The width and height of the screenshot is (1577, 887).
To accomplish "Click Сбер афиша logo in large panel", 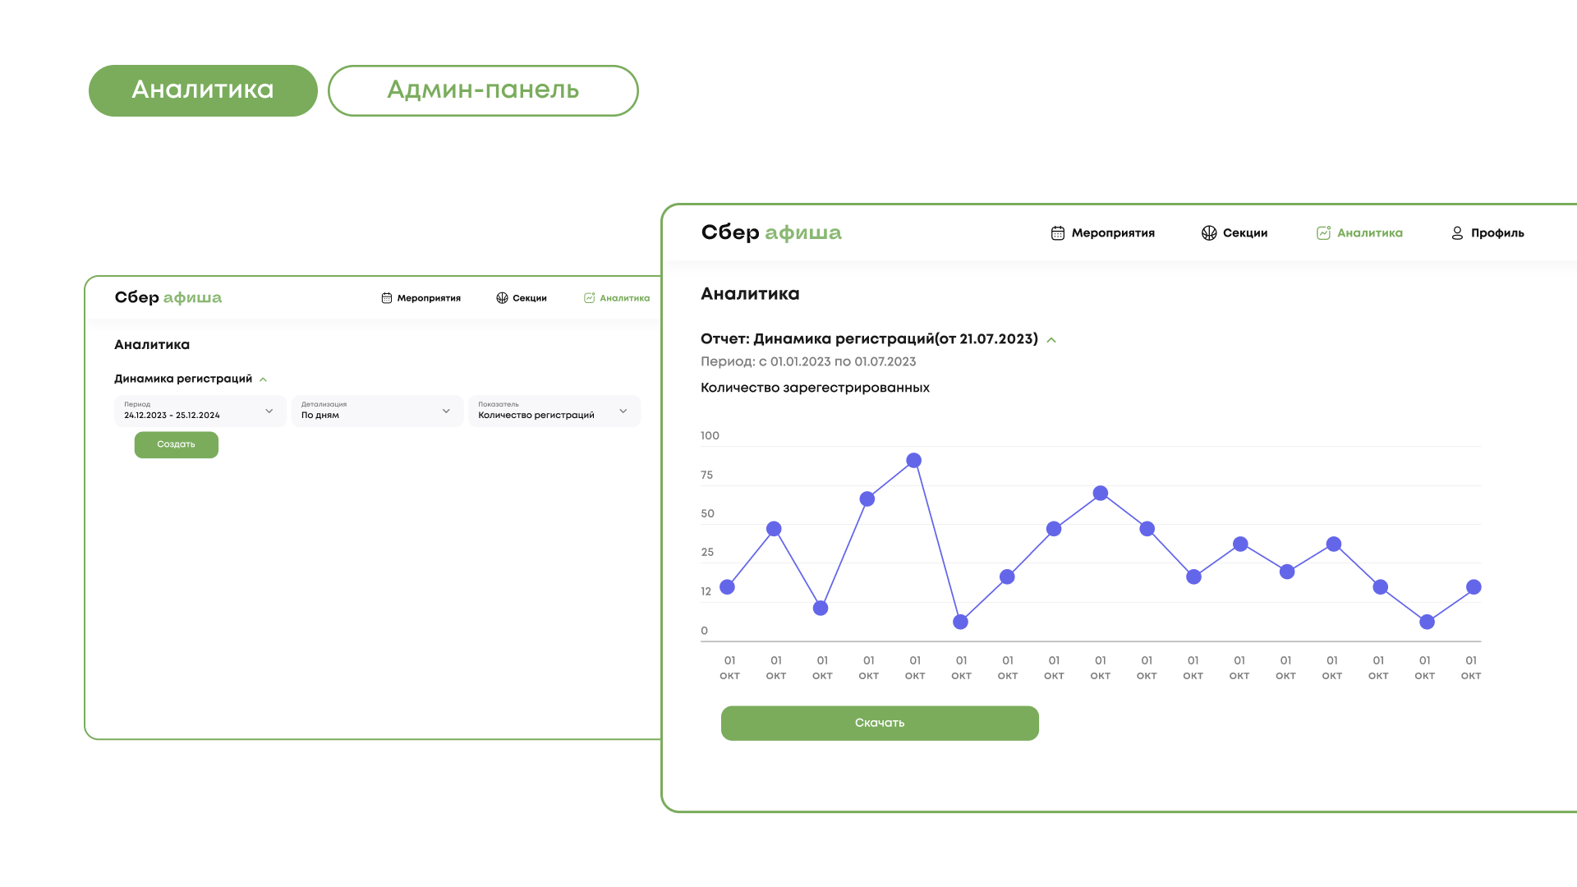I will click(x=771, y=232).
